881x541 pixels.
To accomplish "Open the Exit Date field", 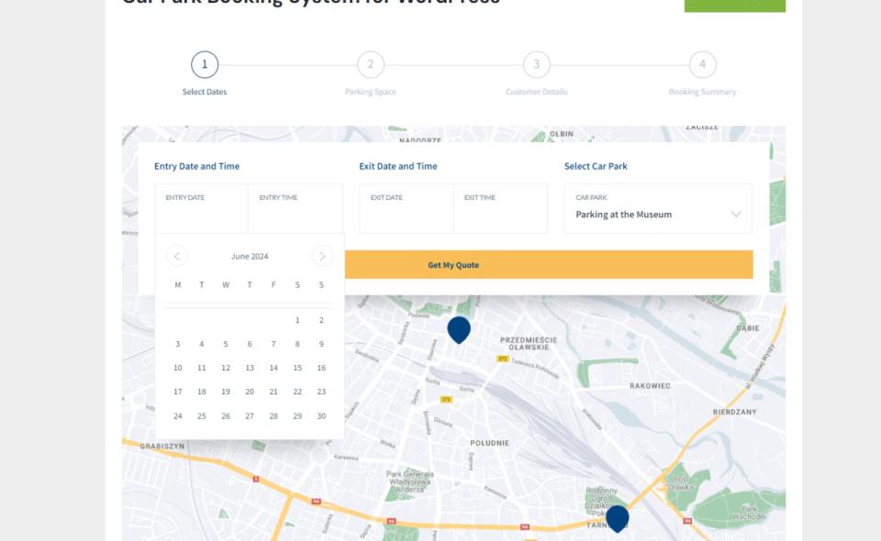I will click(x=406, y=209).
